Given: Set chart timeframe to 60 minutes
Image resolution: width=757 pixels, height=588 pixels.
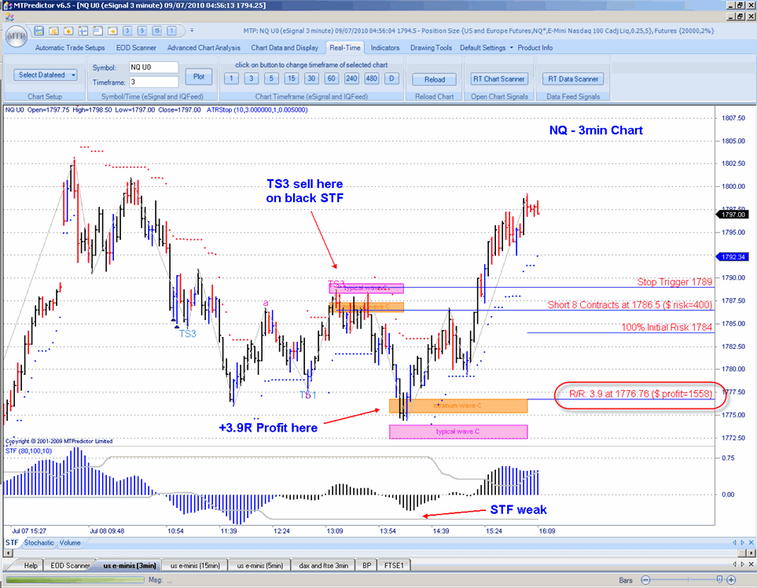Looking at the screenshot, I should pyautogui.click(x=331, y=78).
